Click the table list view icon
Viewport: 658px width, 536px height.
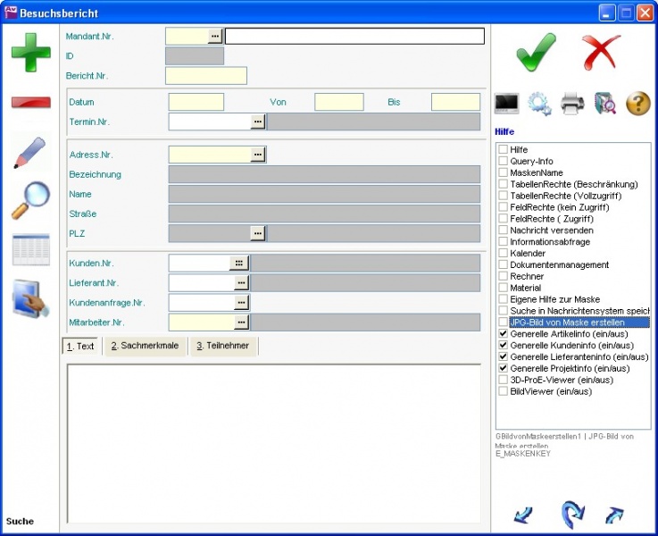pos(30,250)
